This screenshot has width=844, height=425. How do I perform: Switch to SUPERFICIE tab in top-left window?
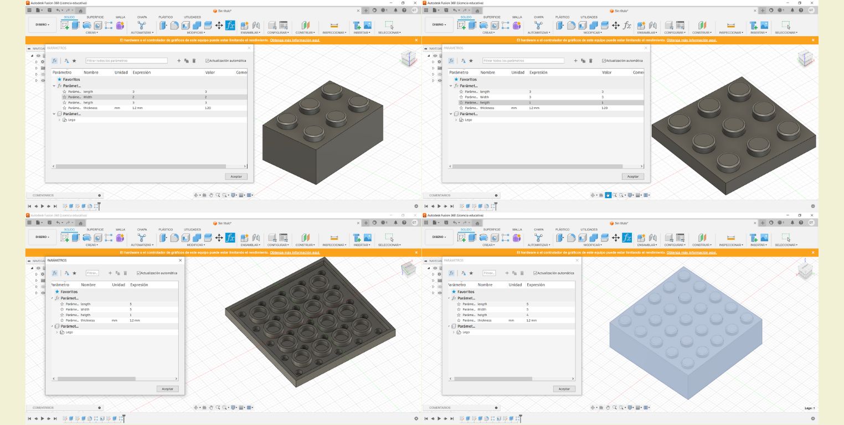click(x=95, y=17)
